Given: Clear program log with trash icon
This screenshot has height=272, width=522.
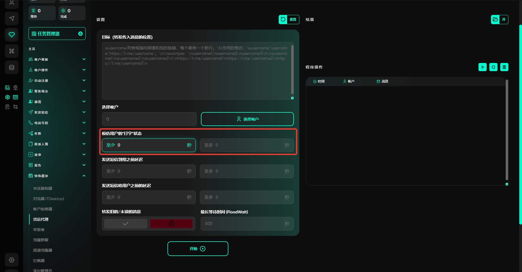Looking at the screenshot, I should coord(504,67).
